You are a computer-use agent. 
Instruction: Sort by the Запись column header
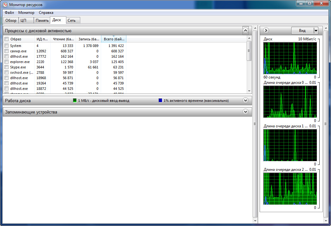pyautogui.click(x=88, y=39)
